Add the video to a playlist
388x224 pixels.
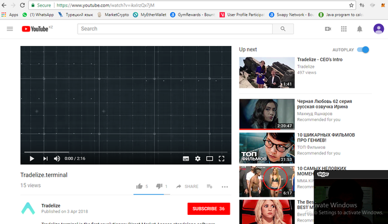[210, 186]
